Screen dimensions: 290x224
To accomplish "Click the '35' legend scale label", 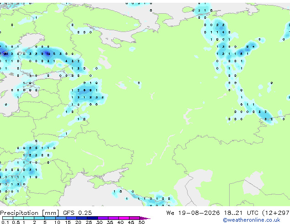I will [x=110, y=222].
